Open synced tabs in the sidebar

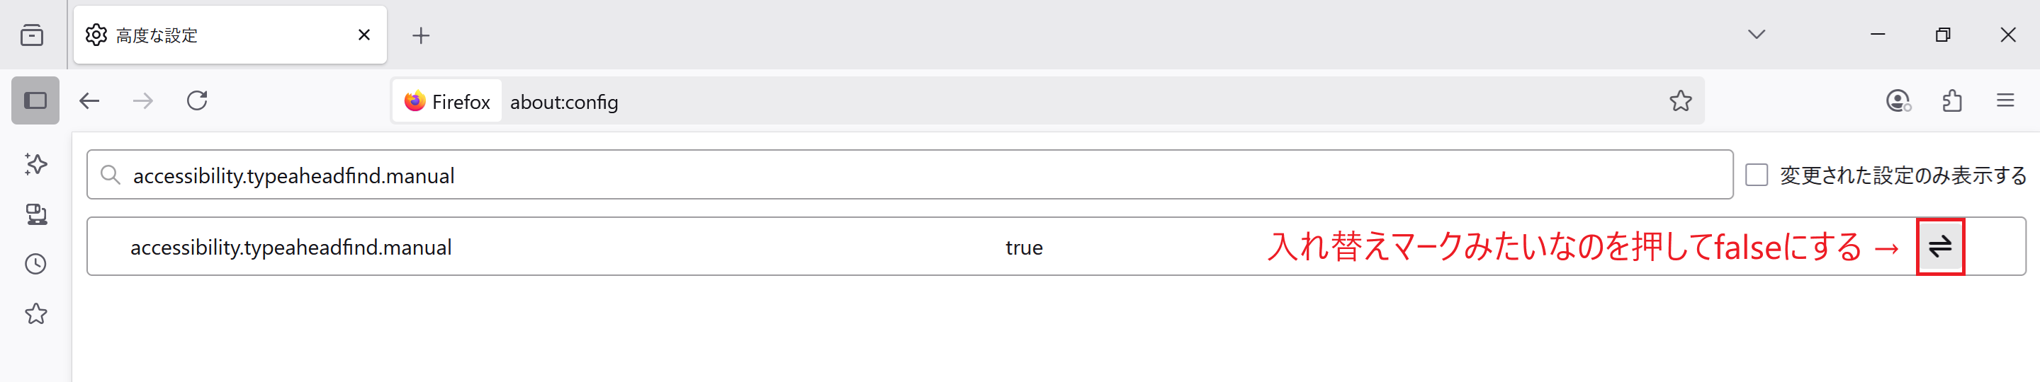click(x=35, y=214)
